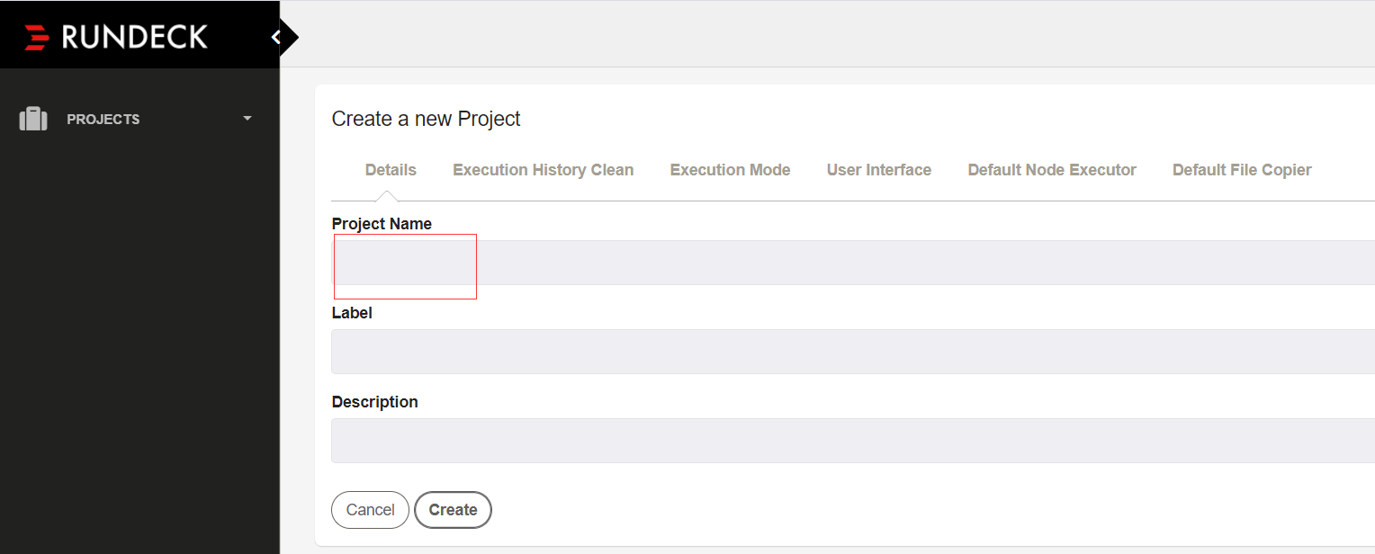Click the Projects briefcase icon
The image size is (1375, 554).
click(33, 119)
